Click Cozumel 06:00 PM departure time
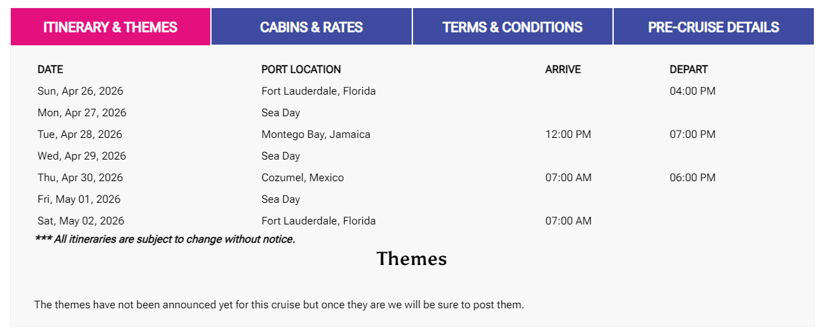The width and height of the screenshot is (824, 336). point(692,178)
